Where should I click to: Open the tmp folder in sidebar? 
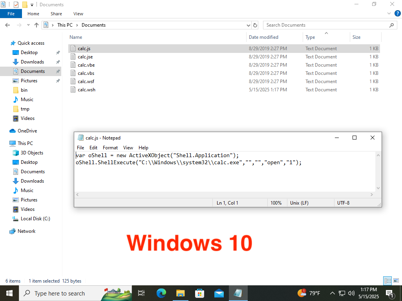(25, 109)
